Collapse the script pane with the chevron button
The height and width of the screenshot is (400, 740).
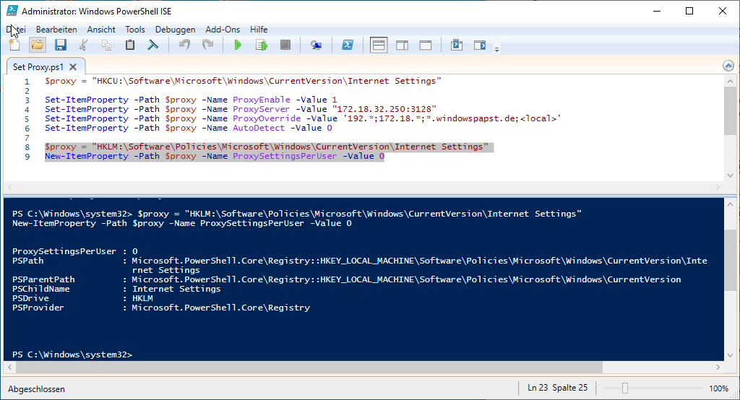[x=728, y=66]
